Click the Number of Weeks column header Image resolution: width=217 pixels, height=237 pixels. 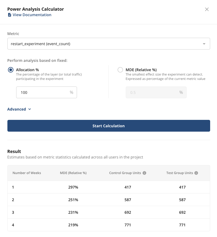pyautogui.click(x=27, y=173)
